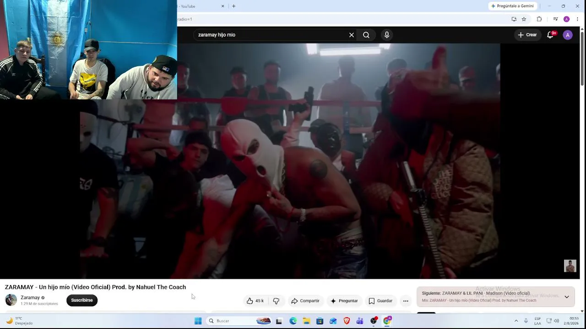Open the YouTube account avatar menu
586x329 pixels.
tap(568, 35)
